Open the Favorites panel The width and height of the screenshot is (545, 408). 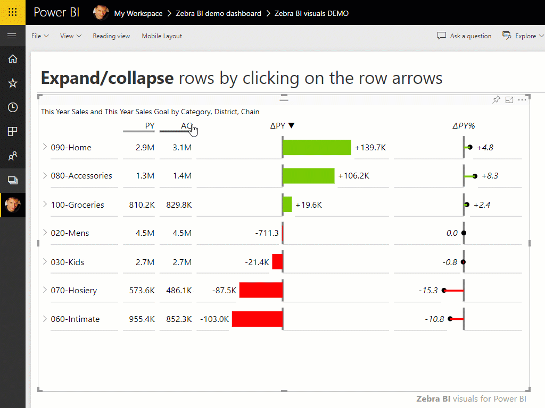(x=12, y=83)
